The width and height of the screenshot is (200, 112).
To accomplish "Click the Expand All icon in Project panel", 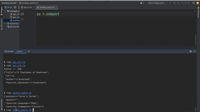I will click(x=19, y=7).
